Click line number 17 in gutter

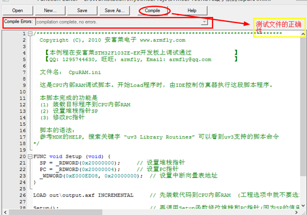(22, 137)
